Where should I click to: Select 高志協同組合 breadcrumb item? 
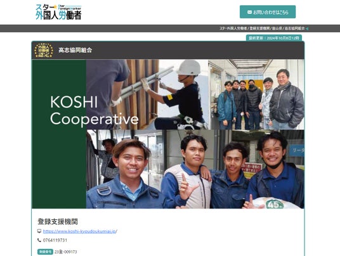[295, 29]
